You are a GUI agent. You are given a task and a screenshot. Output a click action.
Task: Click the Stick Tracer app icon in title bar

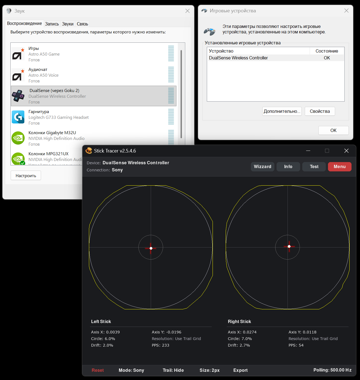click(x=89, y=151)
